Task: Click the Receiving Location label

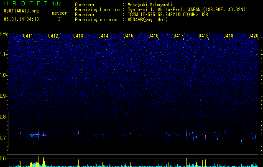Action: [97, 10]
